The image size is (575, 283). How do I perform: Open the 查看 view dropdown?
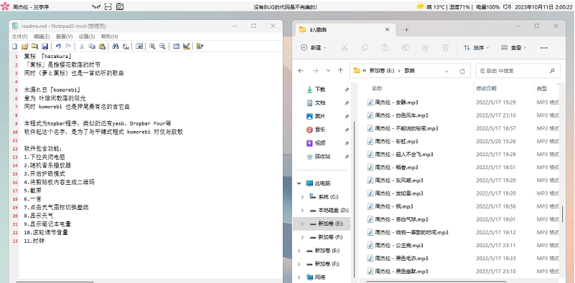(x=513, y=47)
